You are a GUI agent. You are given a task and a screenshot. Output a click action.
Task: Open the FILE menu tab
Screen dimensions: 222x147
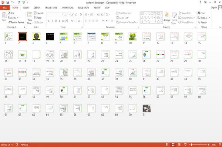pyautogui.click(x=5, y=8)
